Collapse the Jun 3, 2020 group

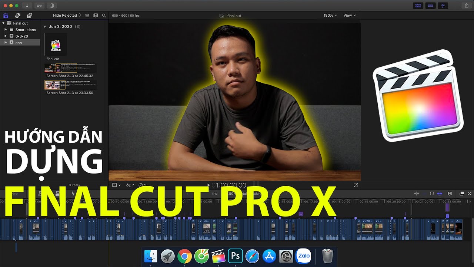click(x=45, y=27)
